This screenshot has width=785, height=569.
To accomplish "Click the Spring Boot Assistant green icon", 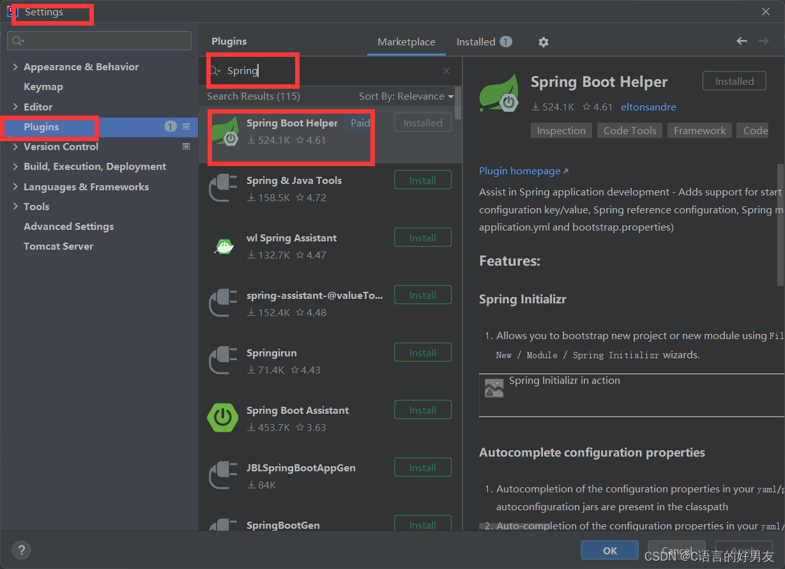I will click(x=223, y=418).
